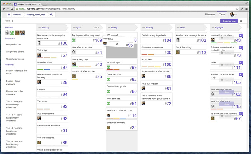This screenshot has height=154, width=251.
Task: Collapse the Spec column
Action: click(74, 28)
